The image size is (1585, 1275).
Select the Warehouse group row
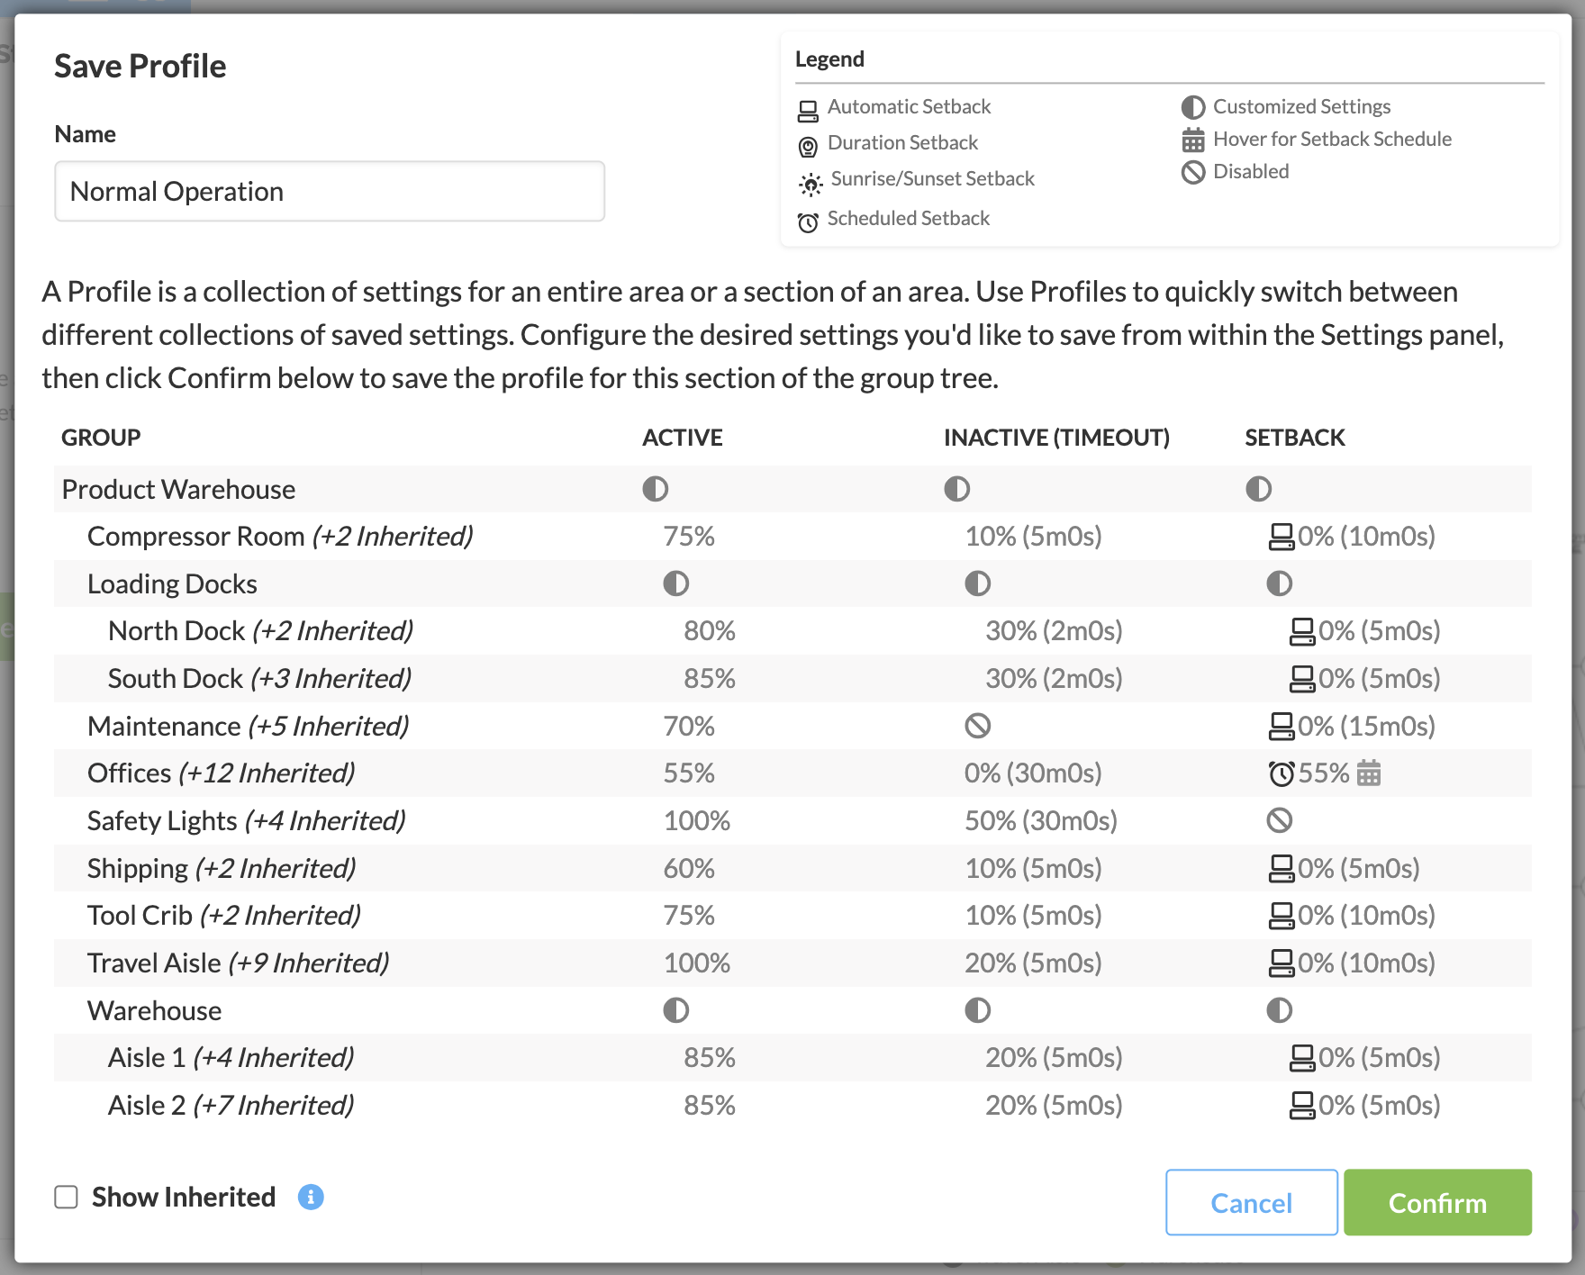(154, 1010)
